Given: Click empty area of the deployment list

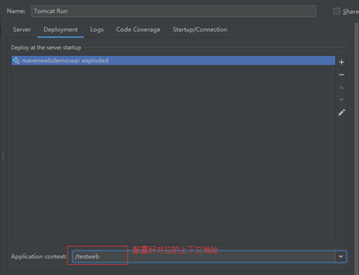Looking at the screenshot, I should (x=173, y=154).
